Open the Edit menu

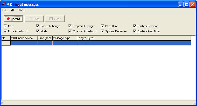coord(12,10)
